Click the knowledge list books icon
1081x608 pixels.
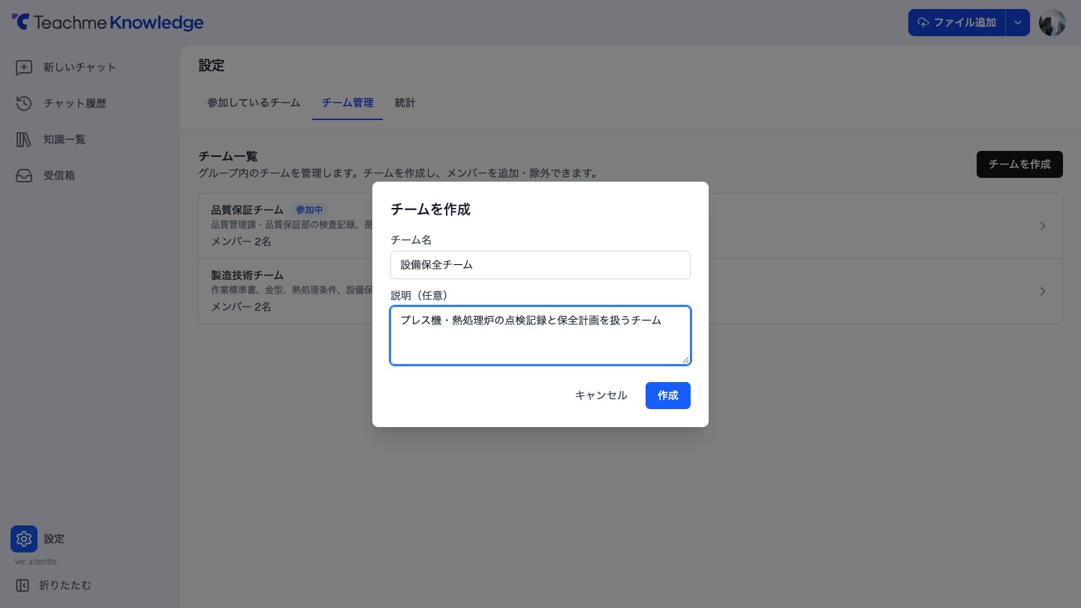[x=24, y=140]
